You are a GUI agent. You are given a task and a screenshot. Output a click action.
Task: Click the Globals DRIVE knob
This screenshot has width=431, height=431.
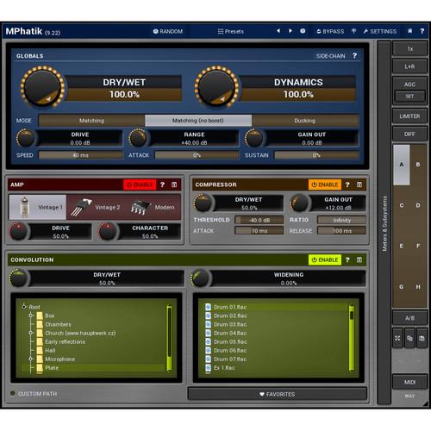pyautogui.click(x=26, y=138)
